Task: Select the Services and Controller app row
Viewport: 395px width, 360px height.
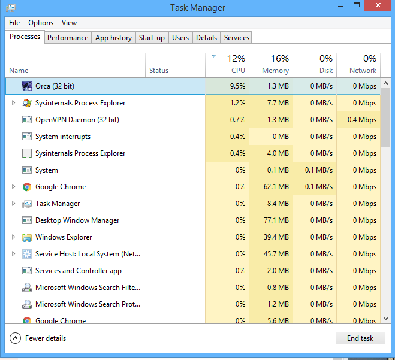Action: (x=193, y=271)
